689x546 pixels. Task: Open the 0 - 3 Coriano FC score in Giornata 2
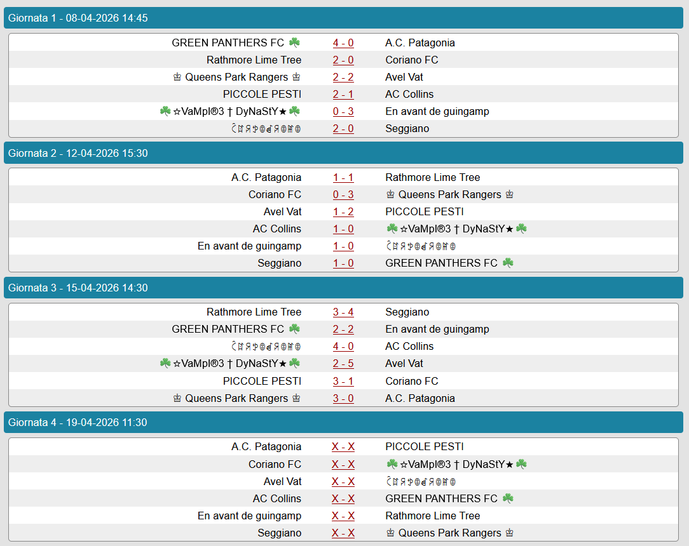point(343,195)
